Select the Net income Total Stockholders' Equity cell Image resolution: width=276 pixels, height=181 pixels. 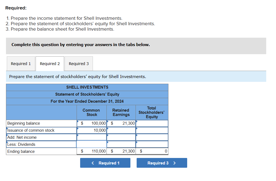pyautogui.click(x=152, y=137)
